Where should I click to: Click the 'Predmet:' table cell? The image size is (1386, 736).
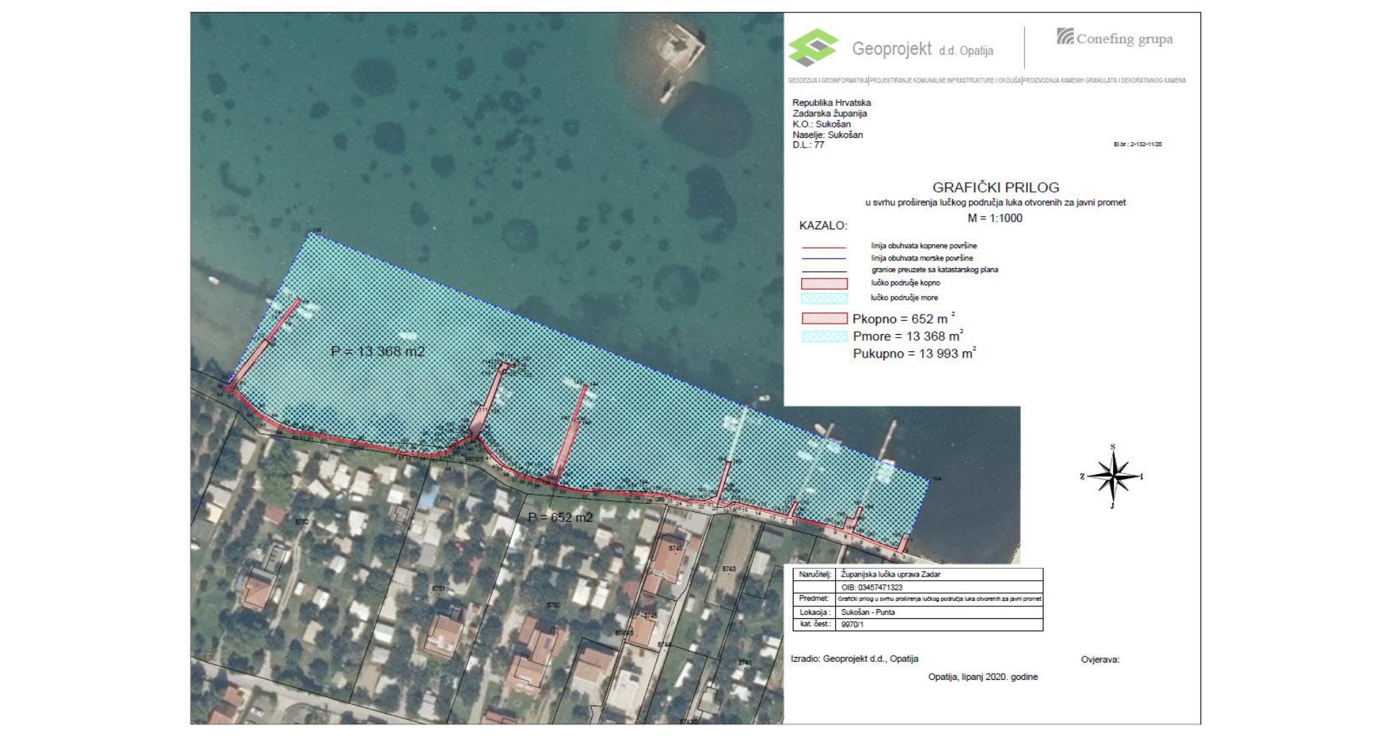[x=814, y=599]
